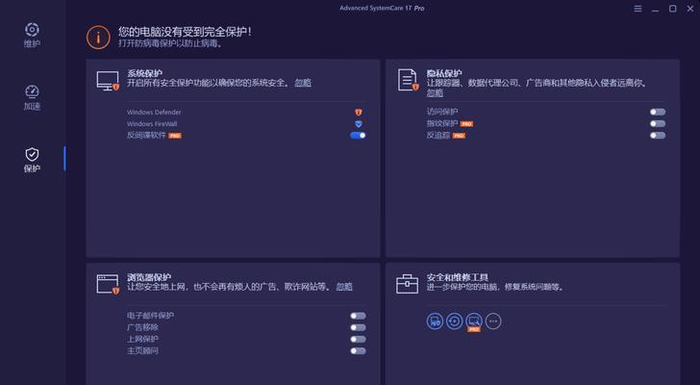The width and height of the screenshot is (700, 385).
Task: Click the PRO badge beside 反追踪
Action: point(459,136)
